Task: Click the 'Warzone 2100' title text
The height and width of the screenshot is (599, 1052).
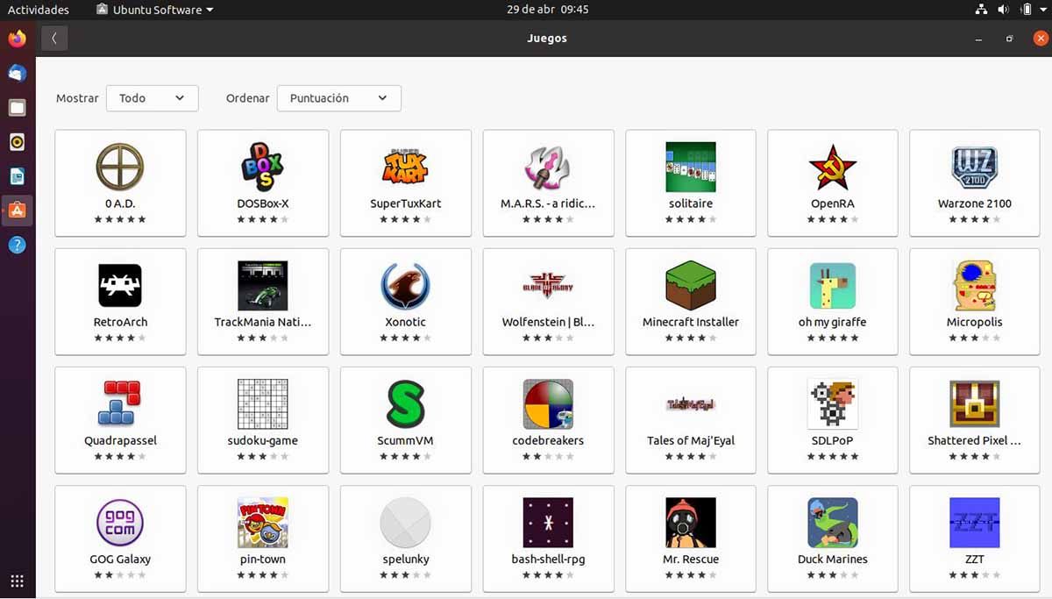Action: point(975,203)
